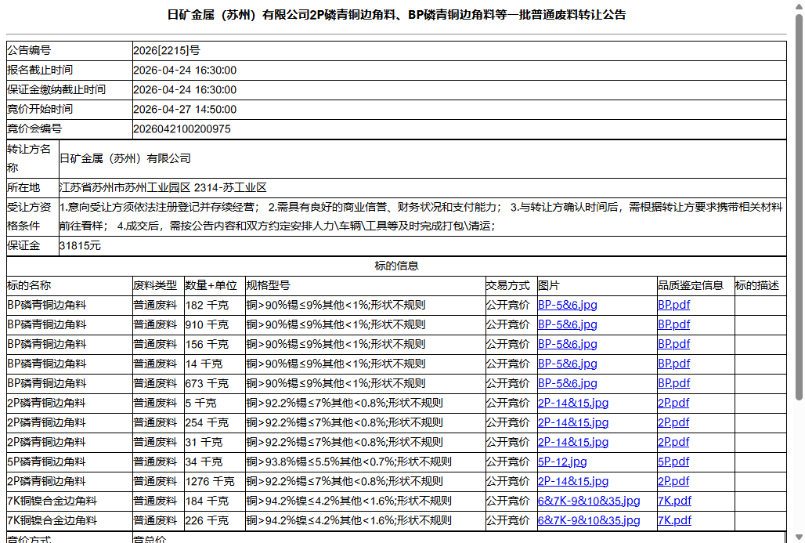Open BP.pdf link in 182 千克 row
The width and height of the screenshot is (805, 543).
pos(673,305)
